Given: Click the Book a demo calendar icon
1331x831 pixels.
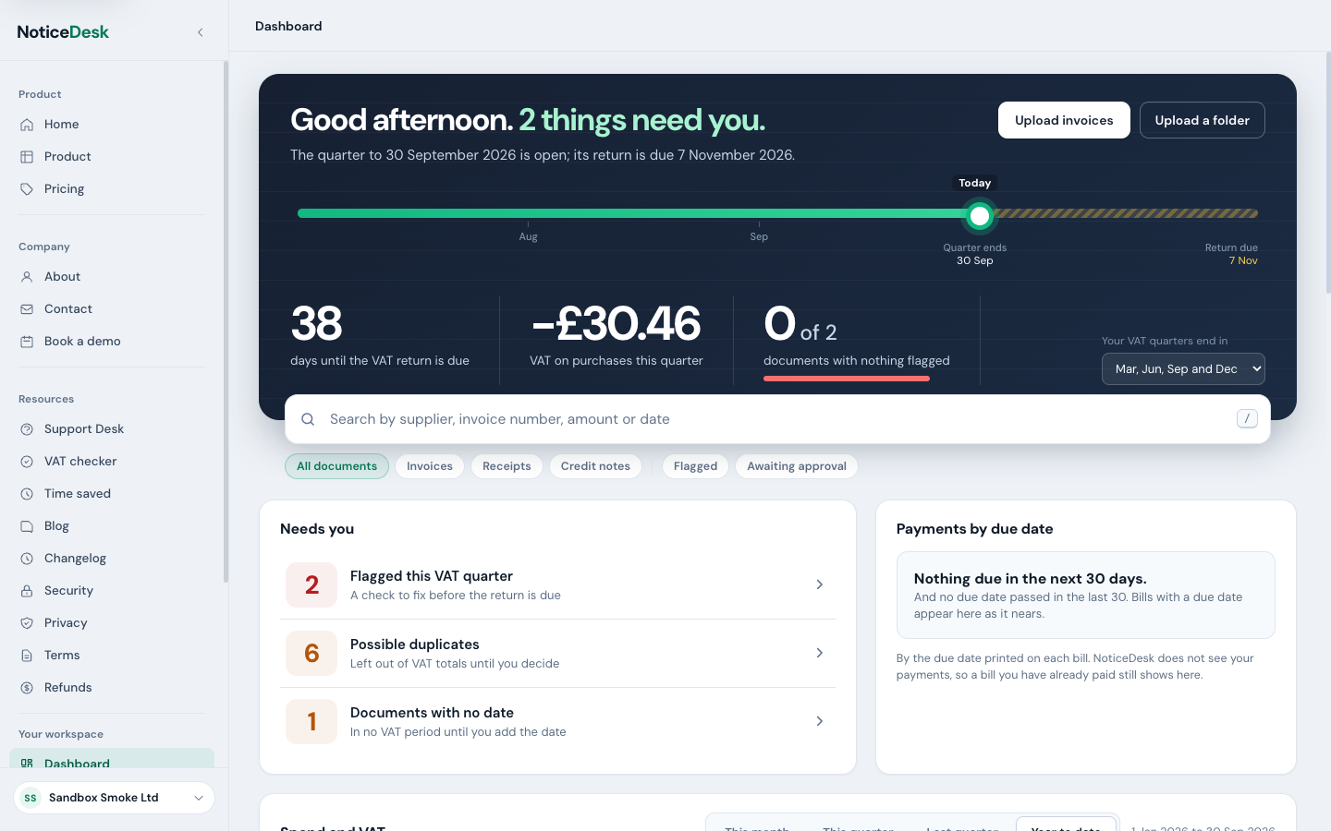Looking at the screenshot, I should click(x=27, y=342).
